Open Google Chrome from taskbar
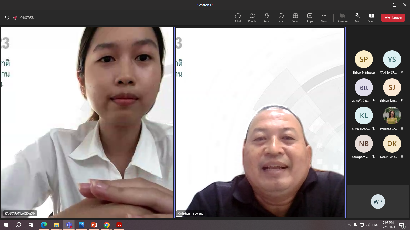 point(107,225)
